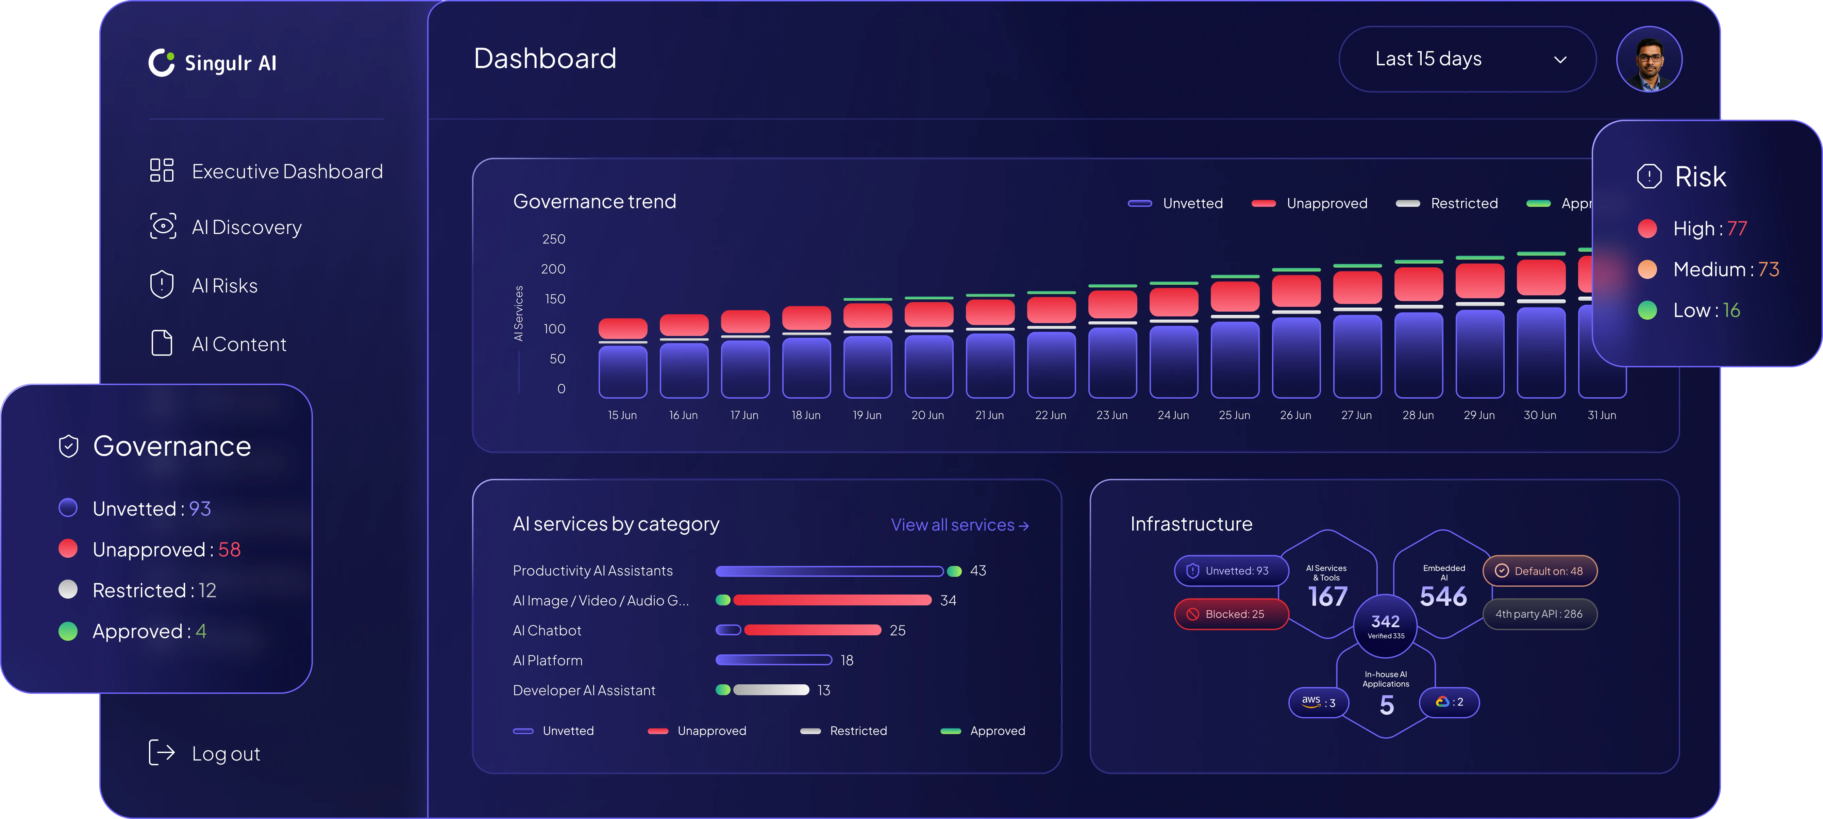This screenshot has height=819, width=1823.
Task: Switch to the Infrastructure panel
Action: click(x=1191, y=524)
